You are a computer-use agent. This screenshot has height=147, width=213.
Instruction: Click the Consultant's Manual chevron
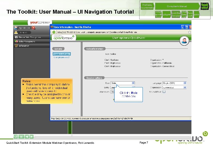coord(177,6)
